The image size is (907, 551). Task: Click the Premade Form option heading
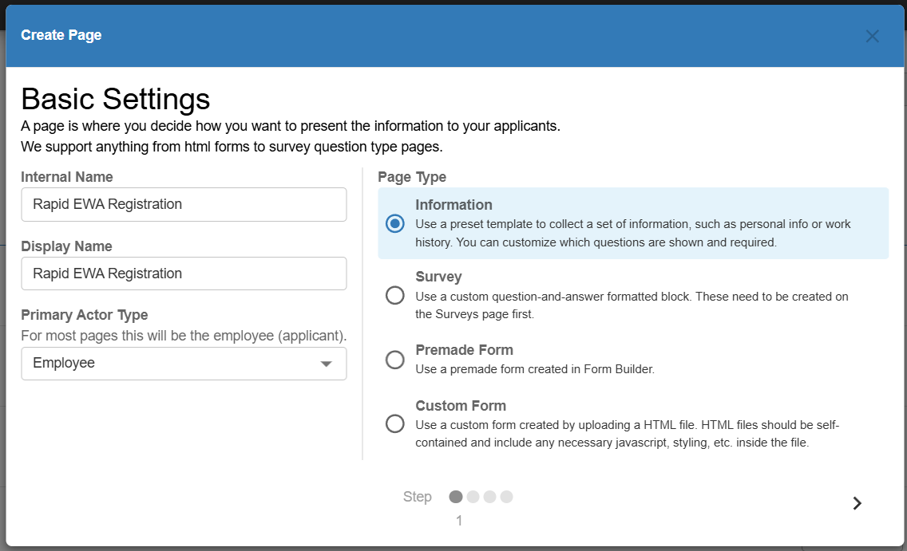pos(464,350)
